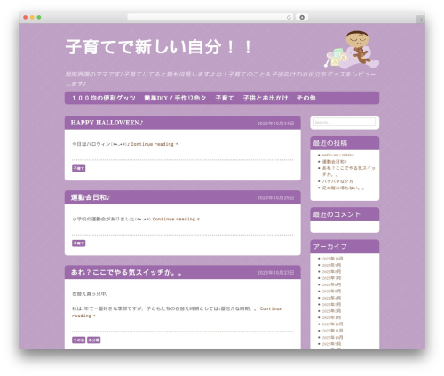Viewport: 444px width, 376px height.
Task: Open the あれ？ここでやる気スイッチか。。 post title
Action: tap(126, 272)
